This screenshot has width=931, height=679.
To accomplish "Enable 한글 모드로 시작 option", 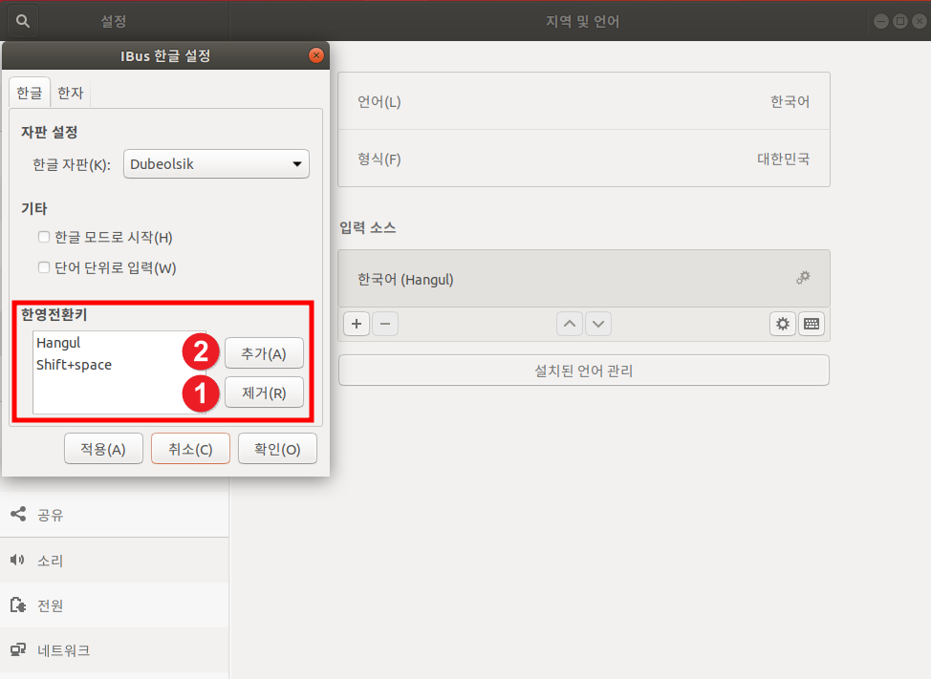I will click(x=43, y=237).
